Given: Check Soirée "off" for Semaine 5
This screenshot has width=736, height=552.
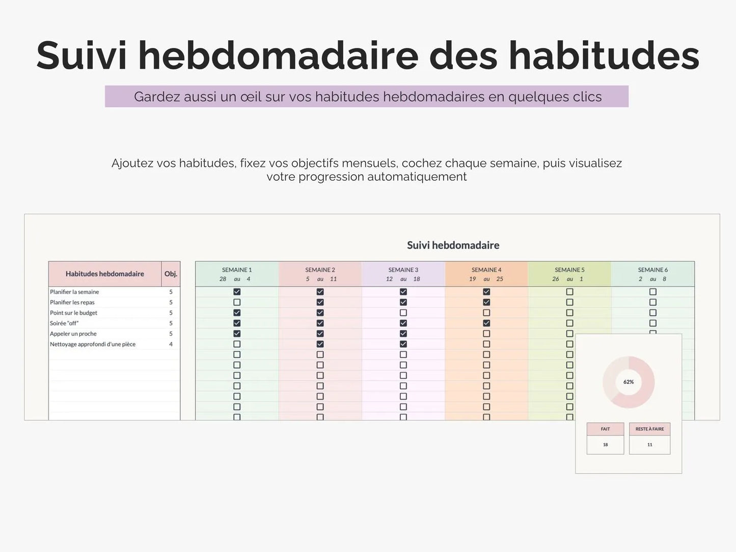Looking at the screenshot, I should [569, 323].
